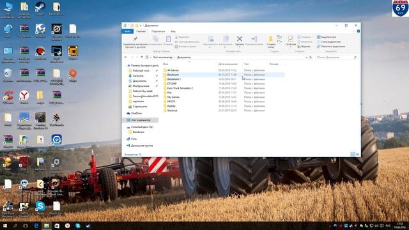409x230 pixels.
Task: Click the Журнал ribbon command
Action: pyautogui.click(x=304, y=47)
